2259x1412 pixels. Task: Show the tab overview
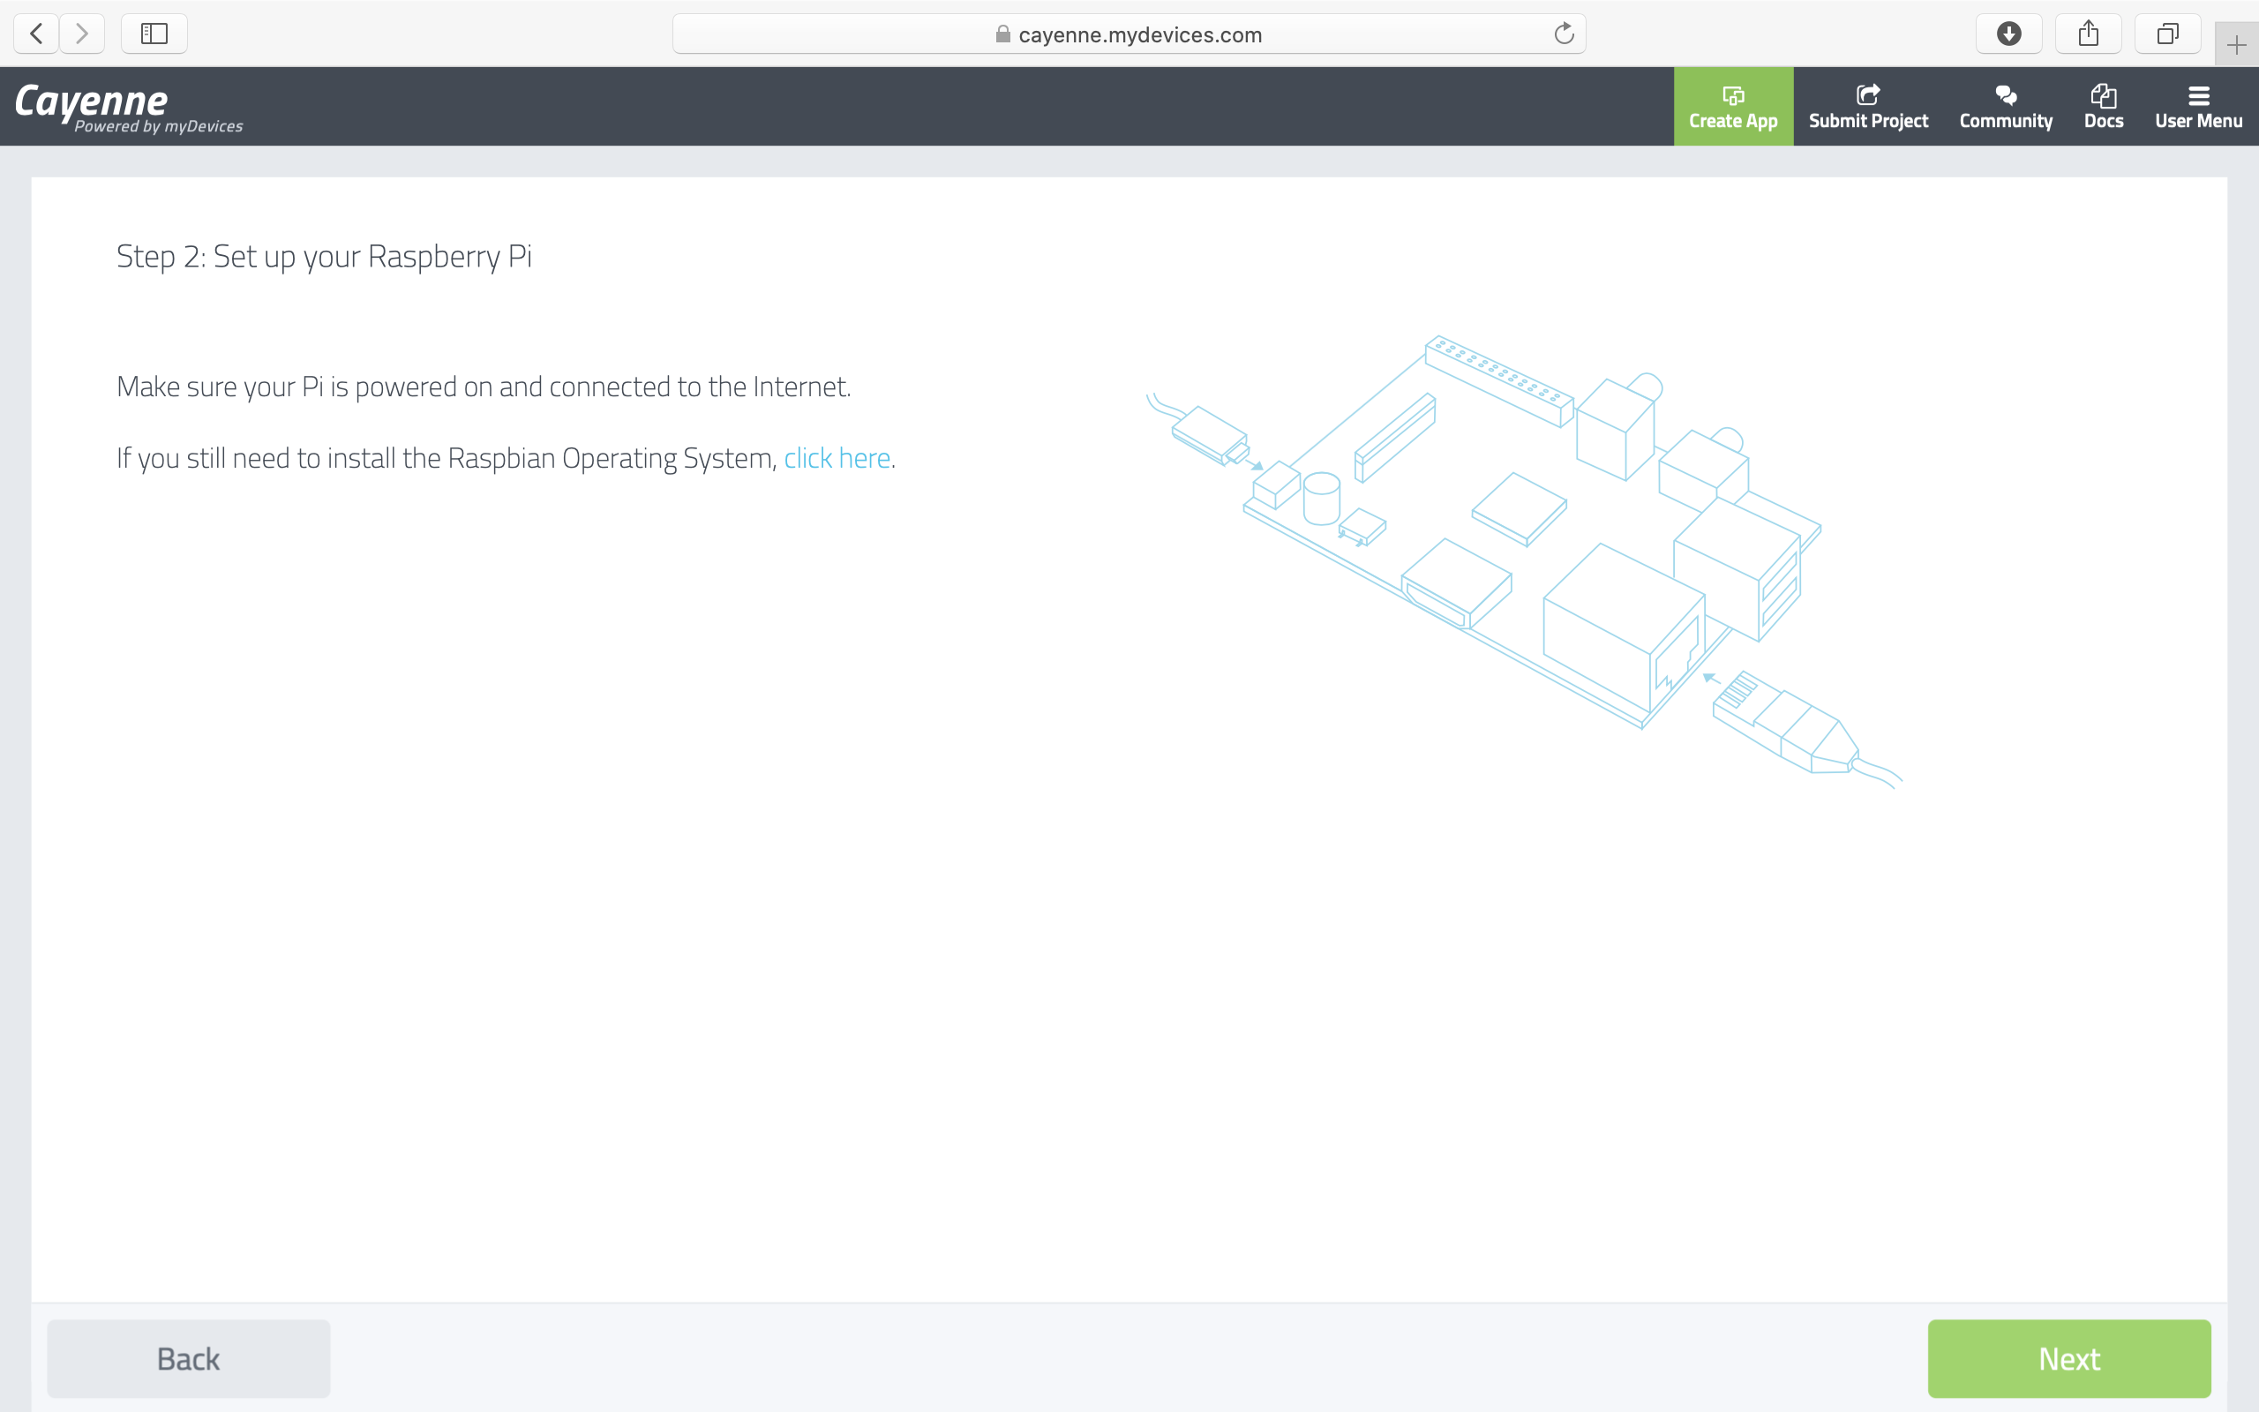tap(2167, 34)
